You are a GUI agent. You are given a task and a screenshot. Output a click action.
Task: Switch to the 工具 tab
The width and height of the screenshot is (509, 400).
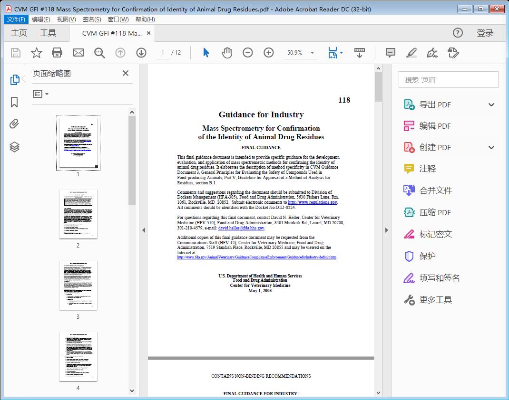pyautogui.click(x=48, y=33)
